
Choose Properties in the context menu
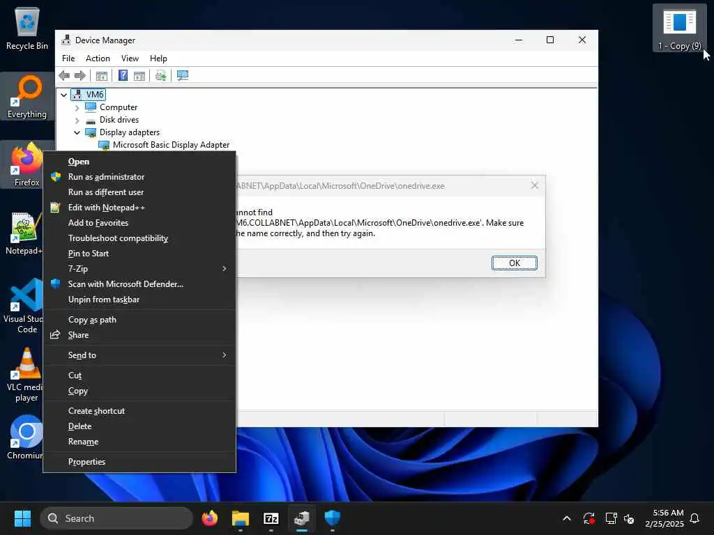(139, 462)
